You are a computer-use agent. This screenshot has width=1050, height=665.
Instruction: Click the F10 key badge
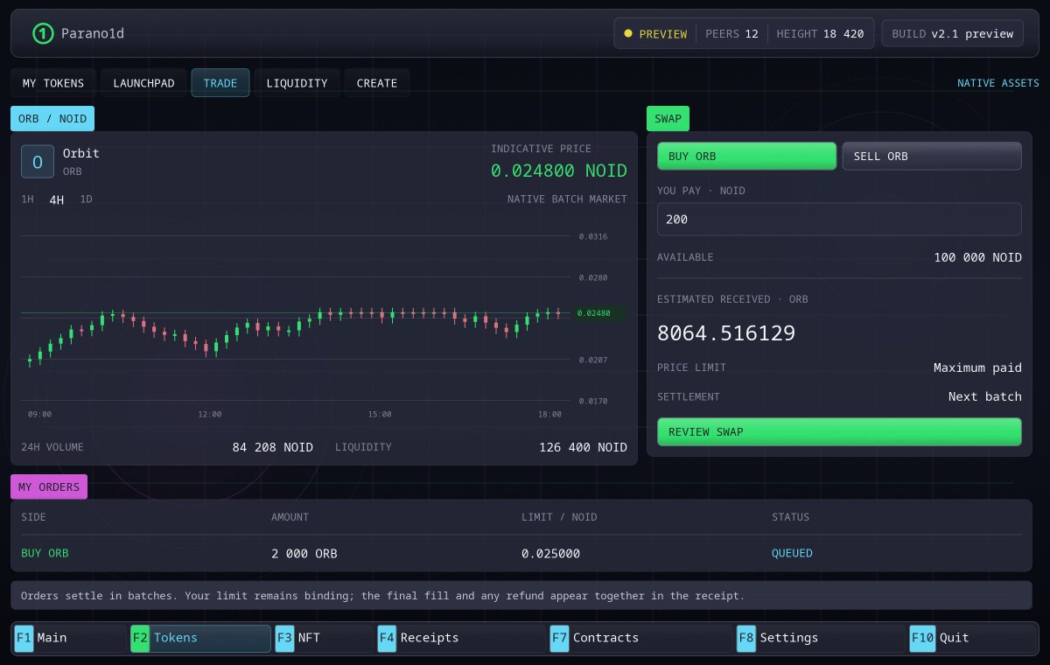point(922,638)
